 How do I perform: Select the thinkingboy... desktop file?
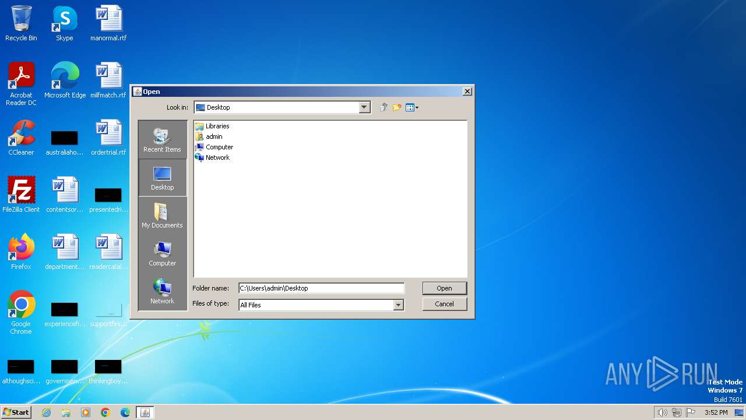coord(108,370)
